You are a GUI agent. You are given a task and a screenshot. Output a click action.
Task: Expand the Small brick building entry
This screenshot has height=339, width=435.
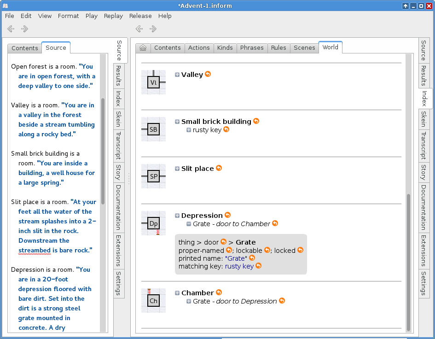tap(177, 122)
